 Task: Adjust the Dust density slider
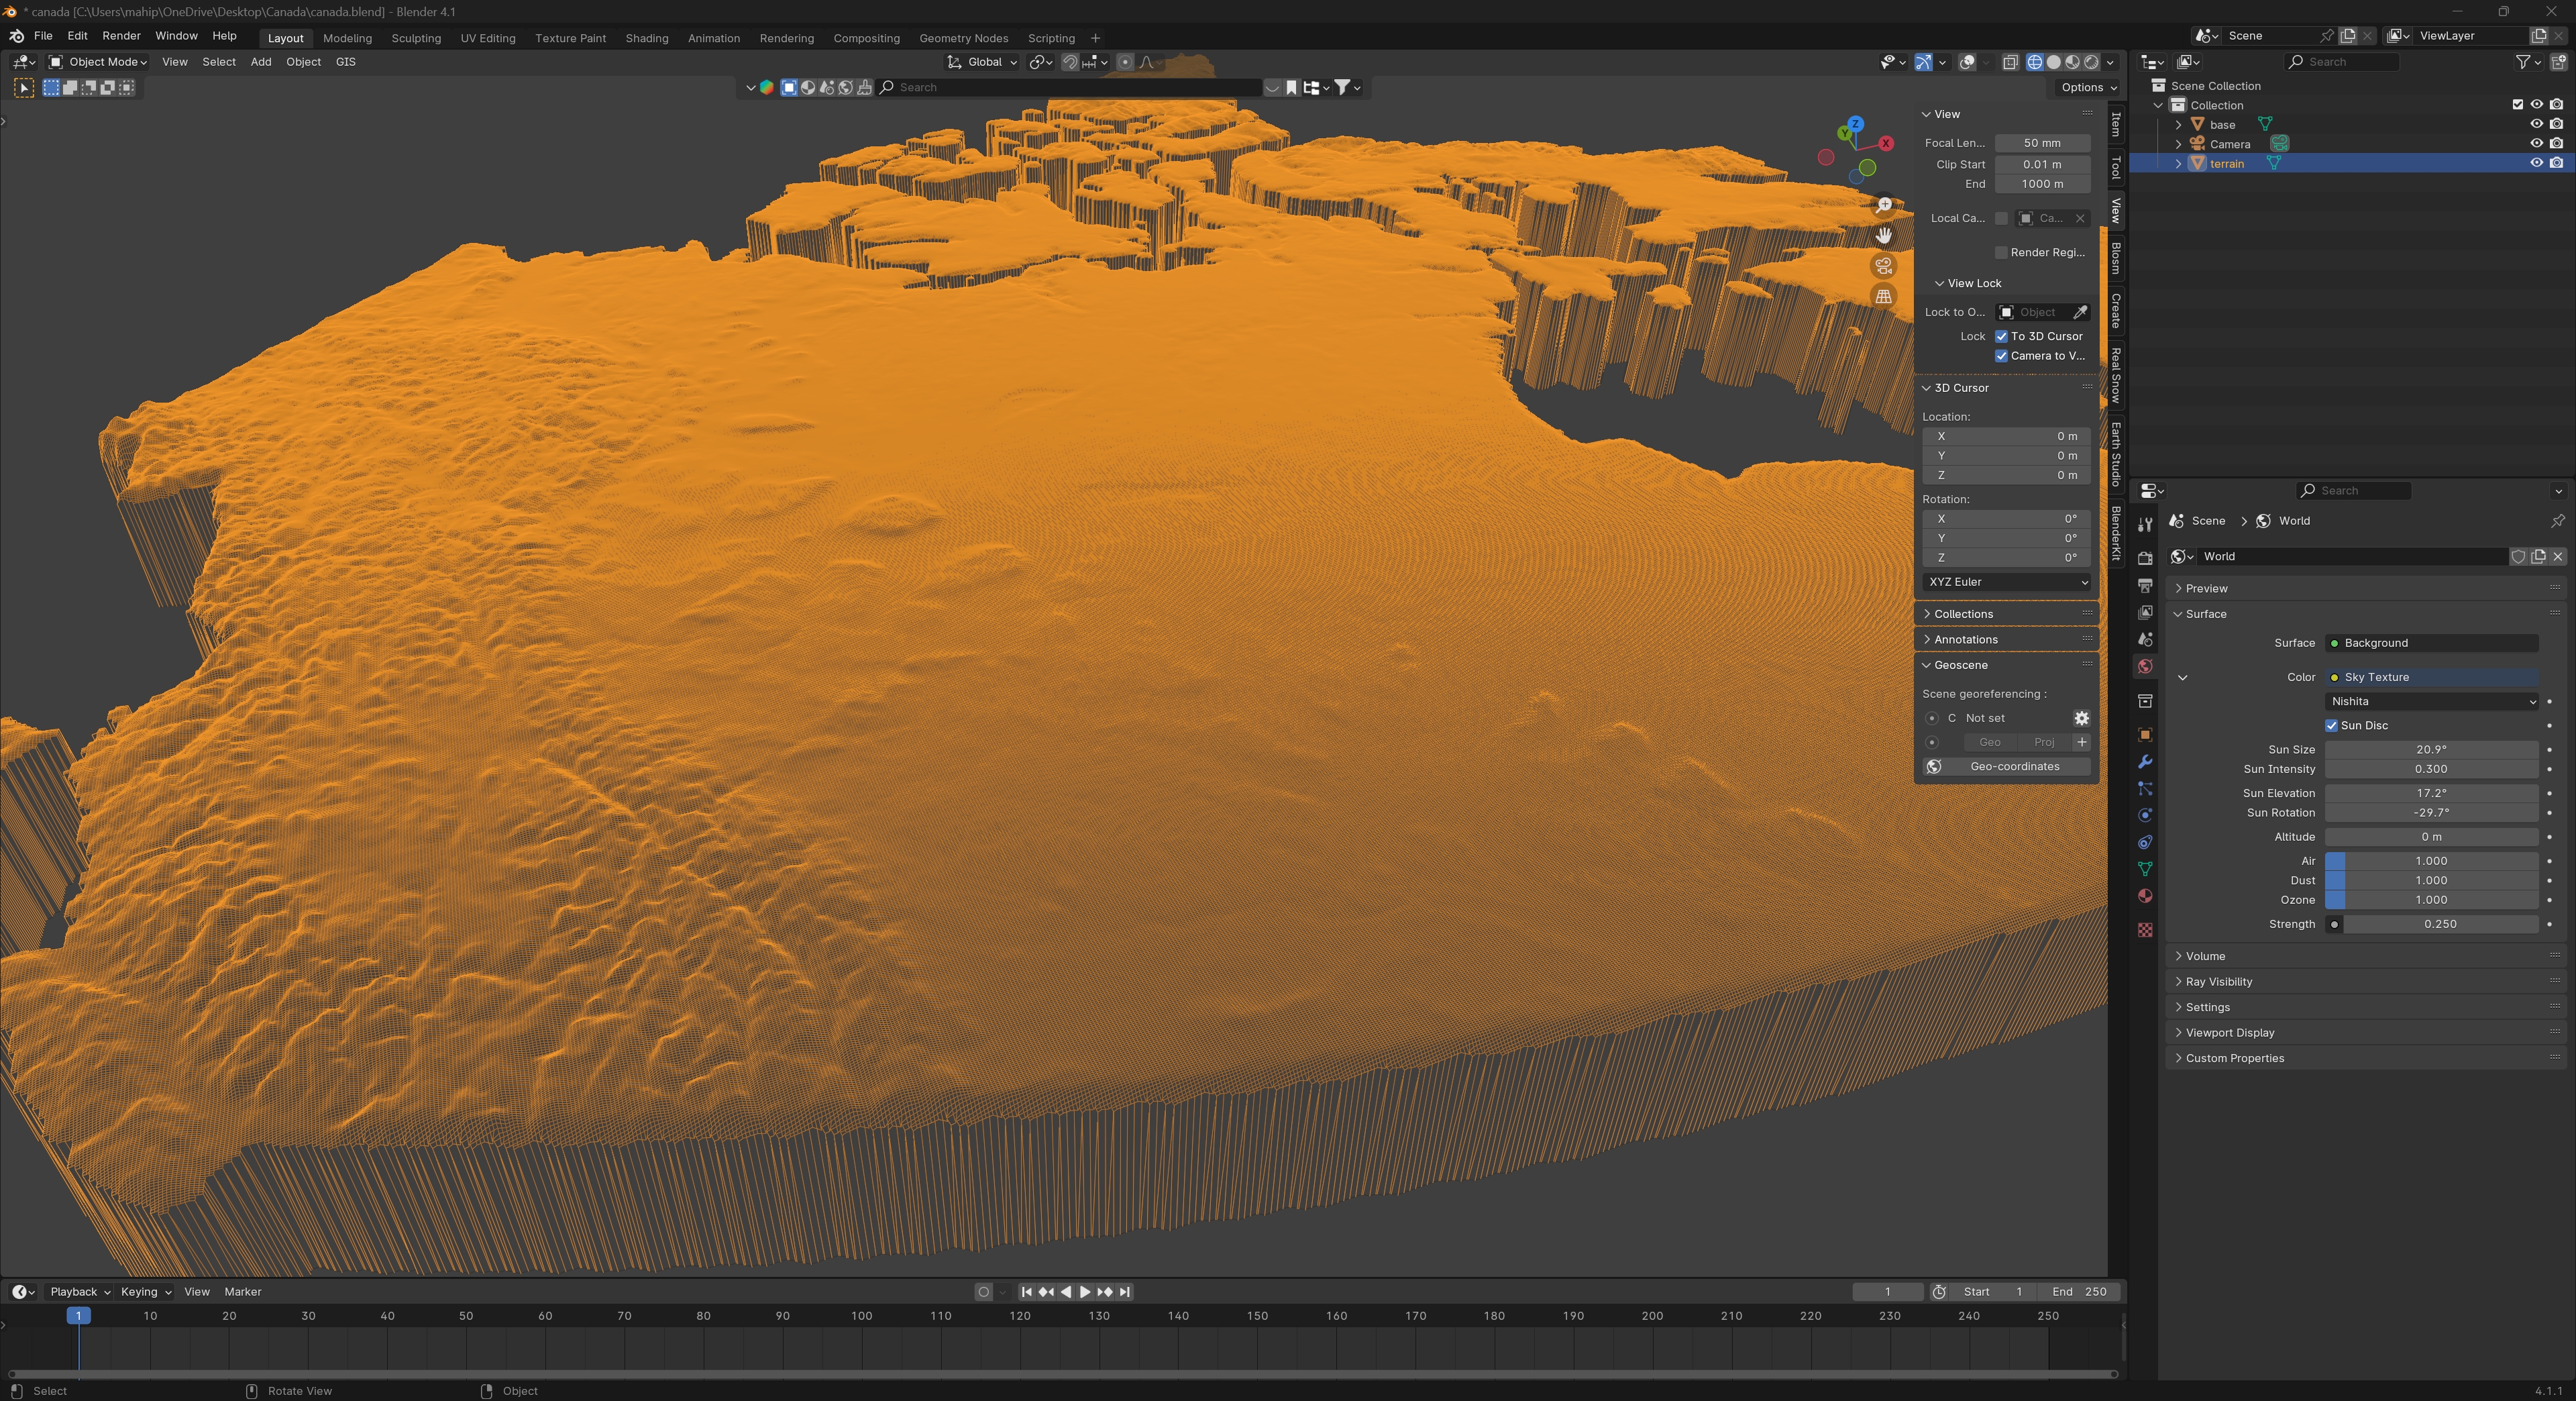tap(2431, 881)
